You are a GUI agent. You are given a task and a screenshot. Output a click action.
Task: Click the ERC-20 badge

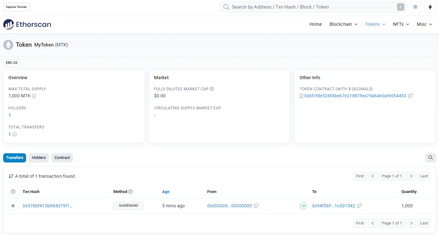(11, 63)
